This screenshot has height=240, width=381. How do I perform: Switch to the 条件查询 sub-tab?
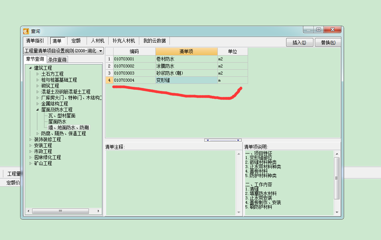click(x=58, y=59)
